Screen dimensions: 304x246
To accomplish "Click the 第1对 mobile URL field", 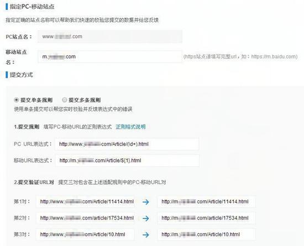I will click(x=207, y=201).
